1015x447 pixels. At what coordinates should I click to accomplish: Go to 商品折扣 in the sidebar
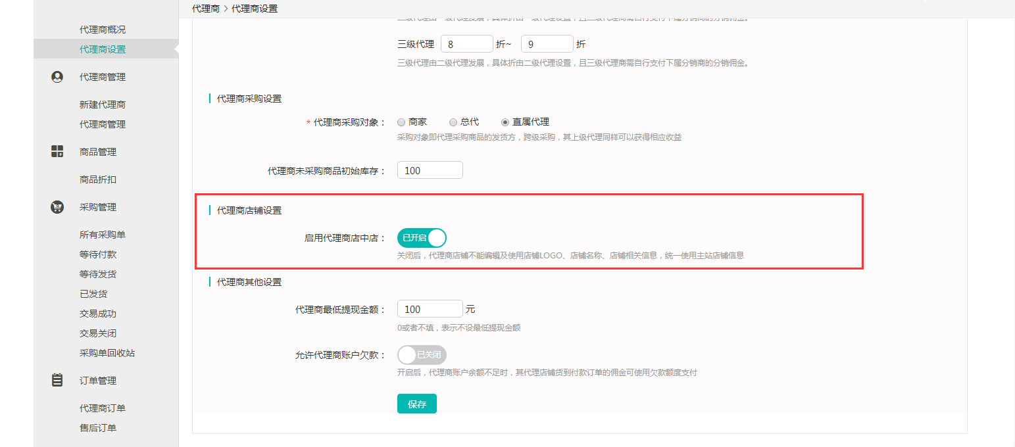click(97, 179)
